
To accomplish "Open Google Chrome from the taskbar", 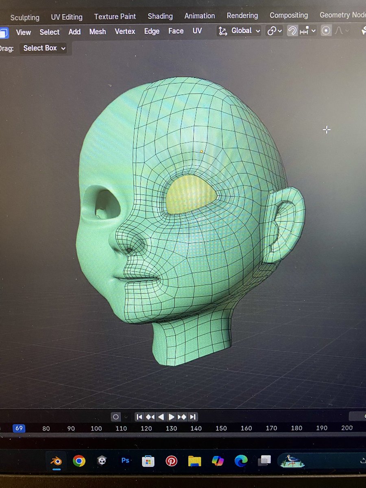I will point(79,461).
